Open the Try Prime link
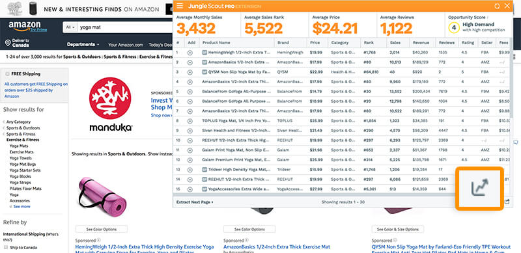 tap(38, 30)
